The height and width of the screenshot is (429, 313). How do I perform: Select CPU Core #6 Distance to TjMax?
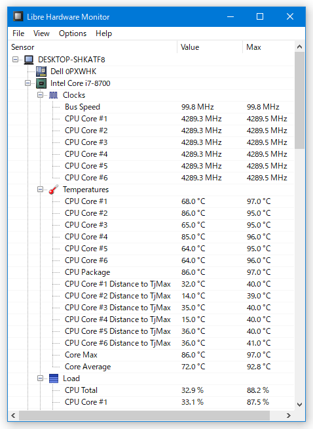[x=151, y=343]
